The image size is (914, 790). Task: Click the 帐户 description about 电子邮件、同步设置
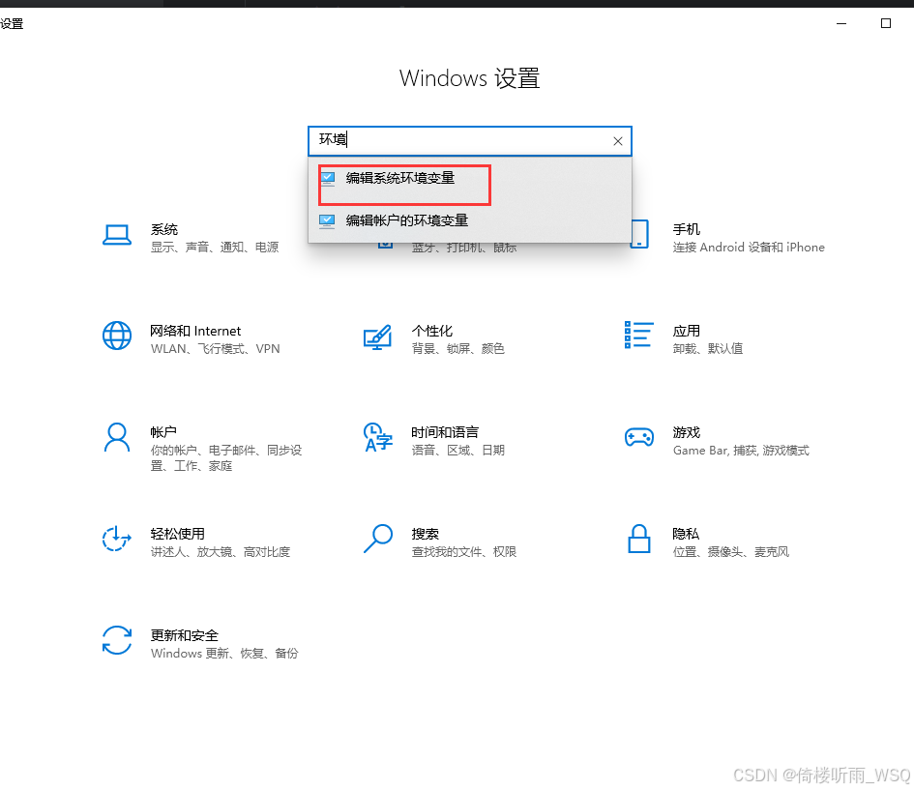click(226, 458)
